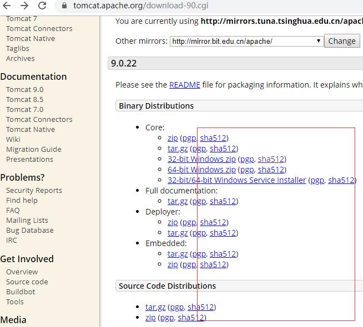
Task: Click the browser forward arrow
Action: 24,6
